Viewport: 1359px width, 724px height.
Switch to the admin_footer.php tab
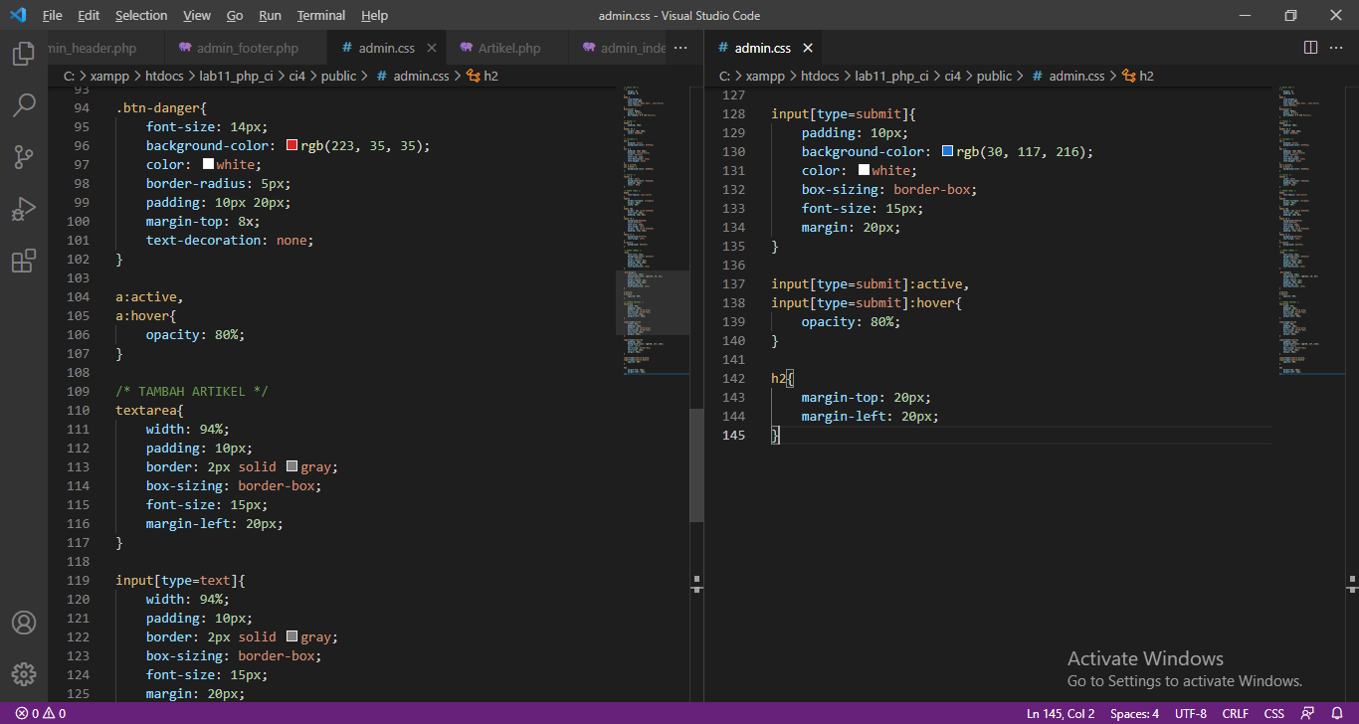click(x=246, y=47)
